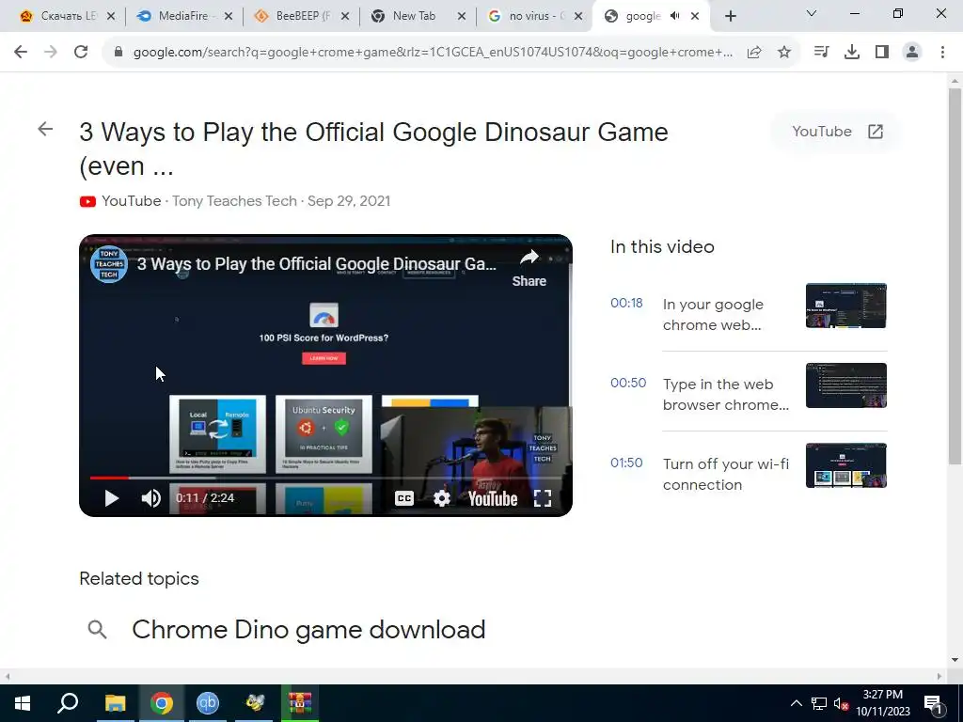Screen dimensions: 963x722
Task: Click the Tony Teaches Tech channel avatar
Action: (x=109, y=264)
